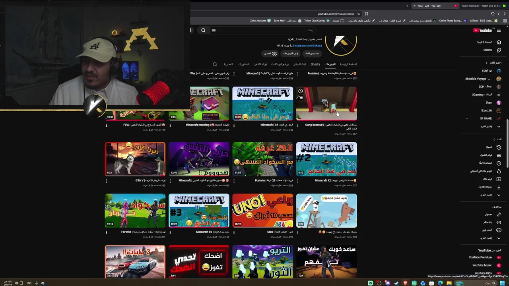Go back using the browser back arrow
Screen dimensions: 509x286
click(505, 14)
